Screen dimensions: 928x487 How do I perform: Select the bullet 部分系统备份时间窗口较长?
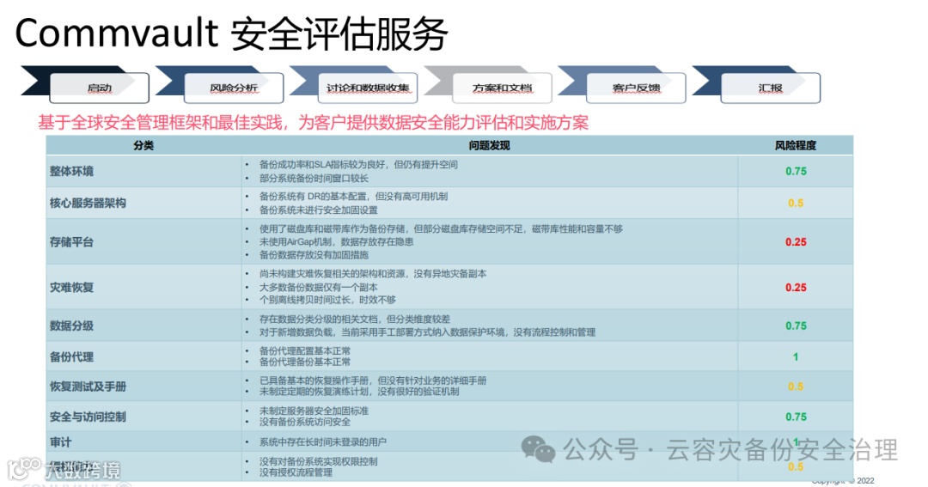[x=314, y=178]
